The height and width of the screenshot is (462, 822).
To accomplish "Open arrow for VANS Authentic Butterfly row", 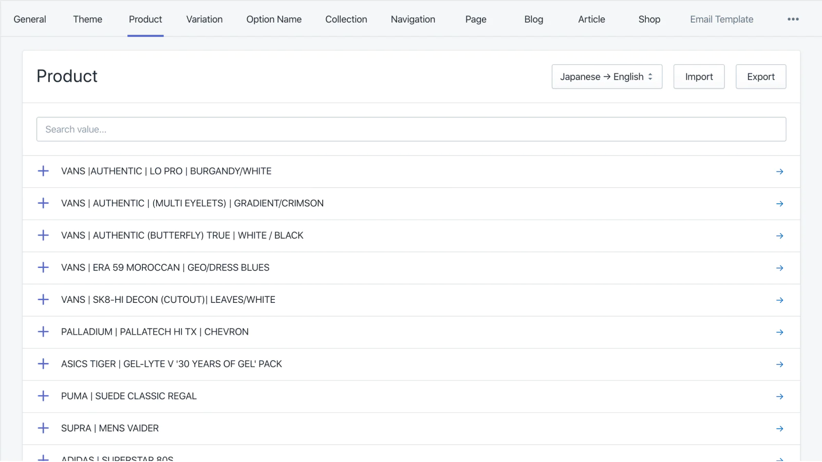I will (779, 236).
